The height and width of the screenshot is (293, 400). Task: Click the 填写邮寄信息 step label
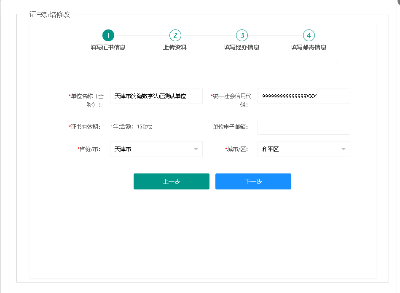309,47
